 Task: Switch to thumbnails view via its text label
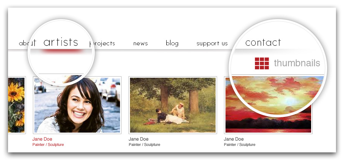coord(297,63)
